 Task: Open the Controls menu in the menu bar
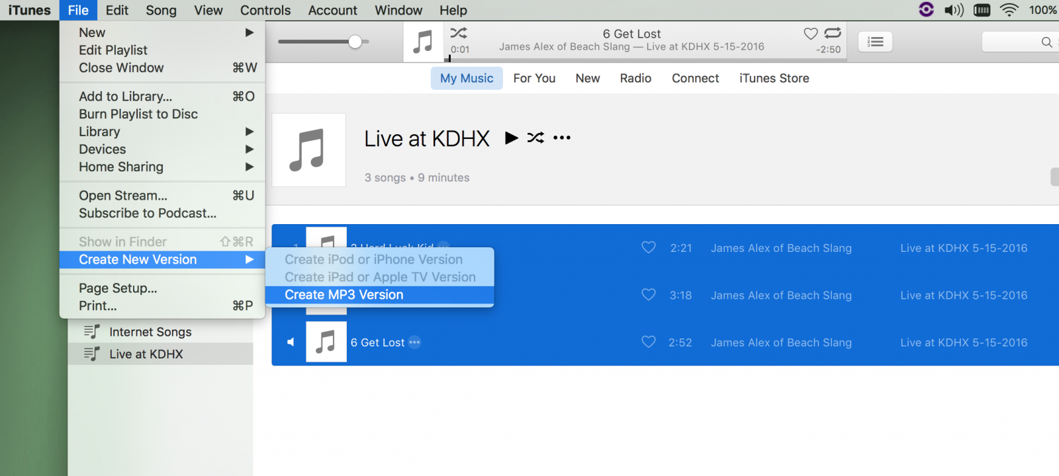click(x=265, y=10)
